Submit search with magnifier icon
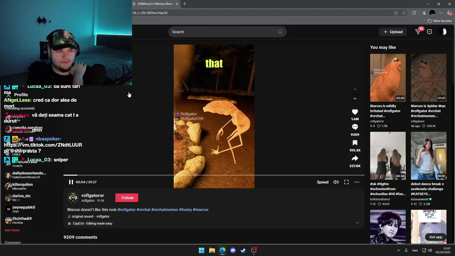Image resolution: width=455 pixels, height=256 pixels. (280, 32)
